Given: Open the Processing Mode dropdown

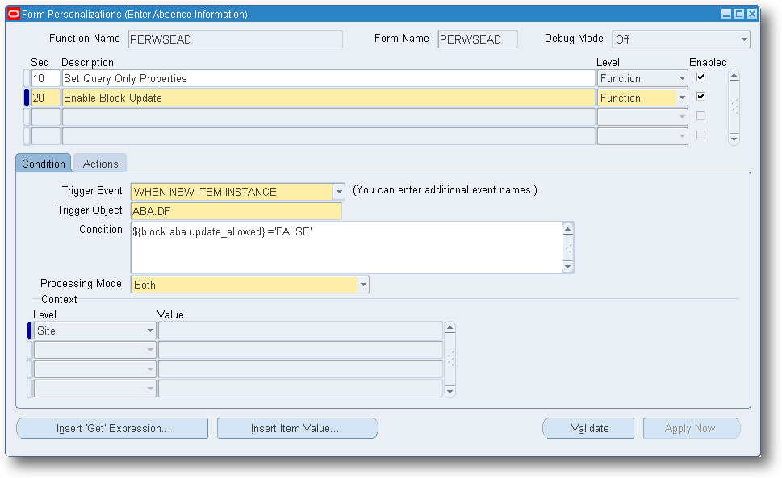Looking at the screenshot, I should pos(364,285).
